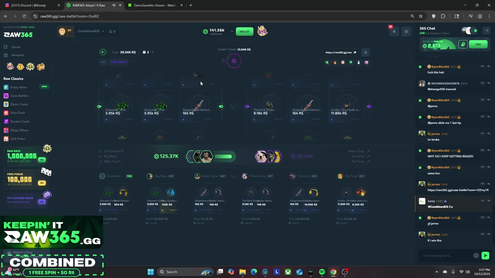Click the back arrow beside Cost
The height and width of the screenshot is (278, 495).
102,52
